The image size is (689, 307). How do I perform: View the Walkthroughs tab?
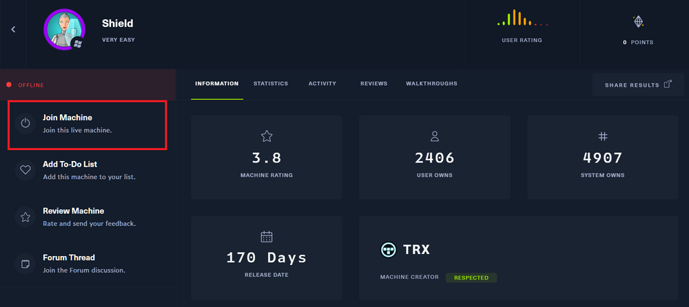coord(431,84)
